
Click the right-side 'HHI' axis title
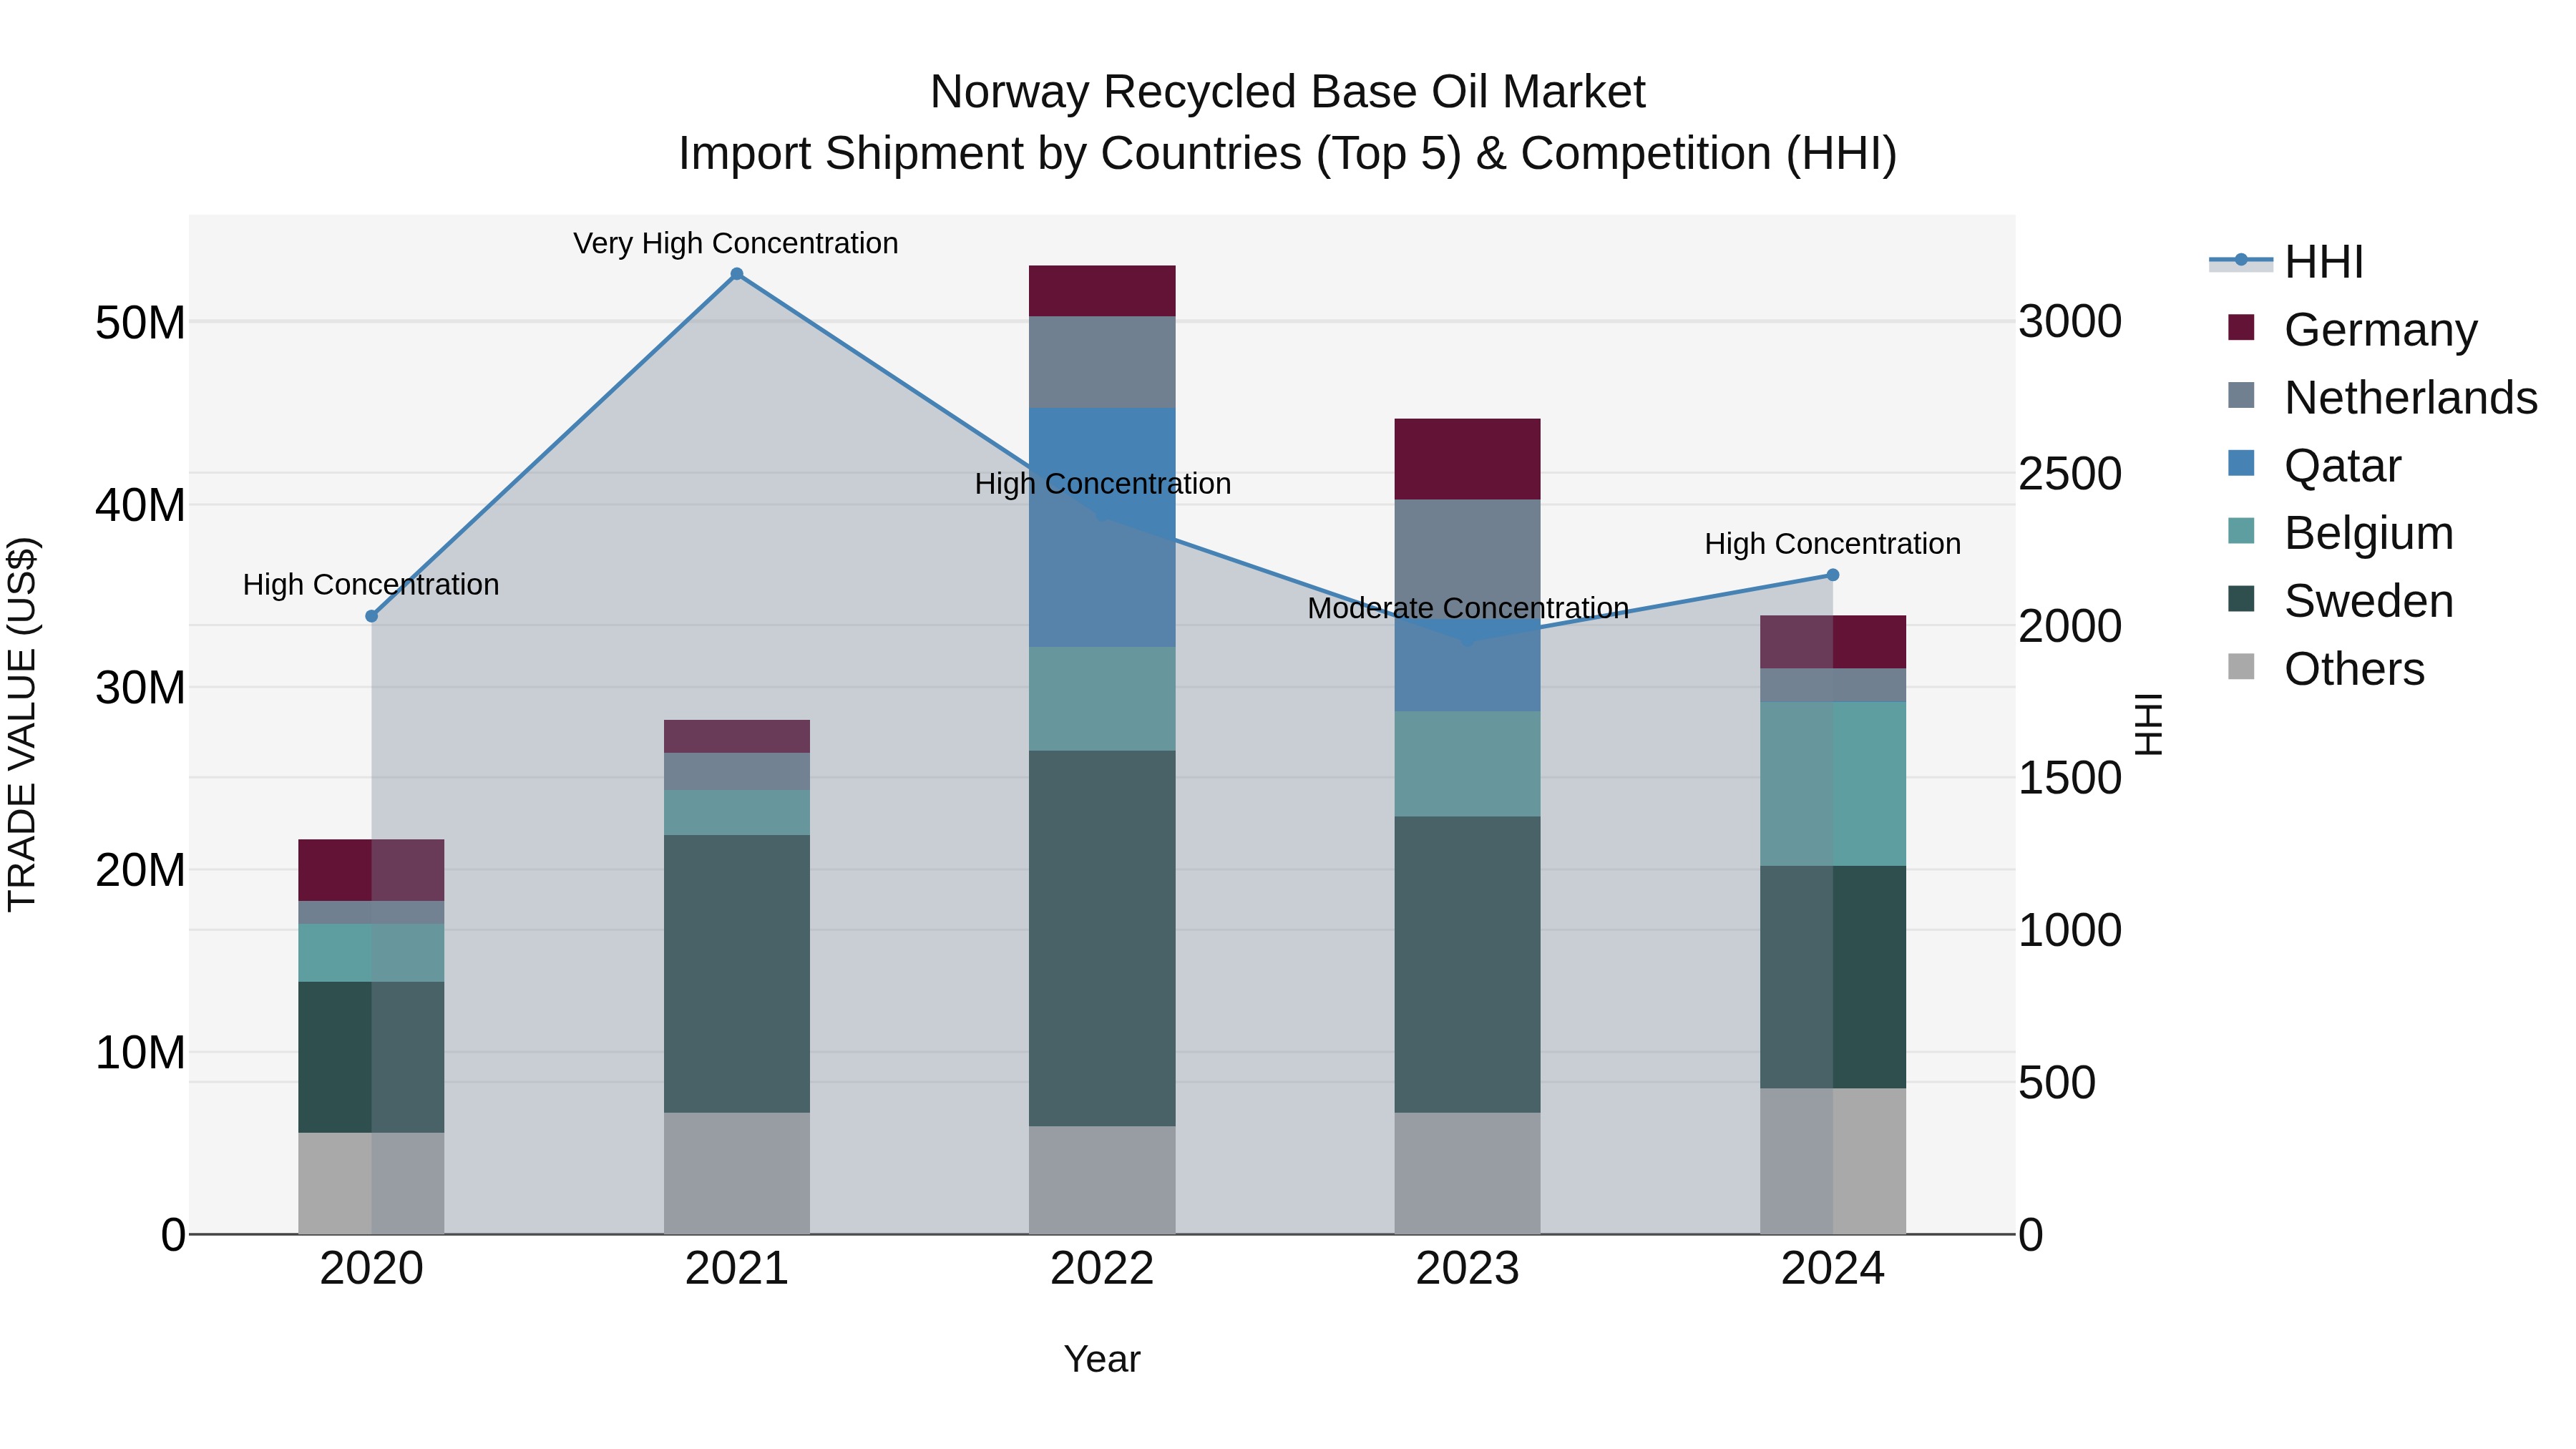pos(2148,724)
